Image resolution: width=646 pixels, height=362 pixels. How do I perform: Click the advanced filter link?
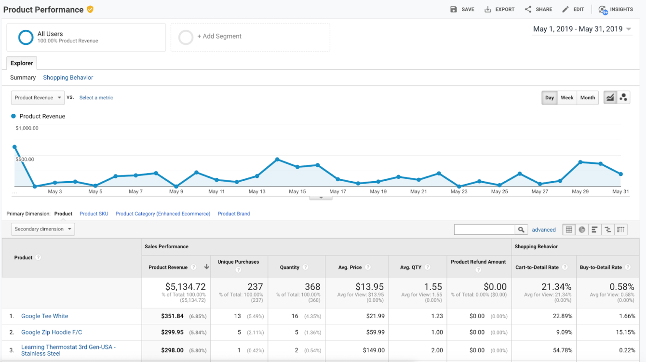[x=544, y=230]
